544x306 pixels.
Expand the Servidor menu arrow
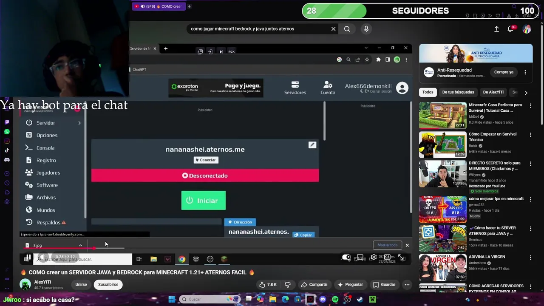[x=79, y=123]
